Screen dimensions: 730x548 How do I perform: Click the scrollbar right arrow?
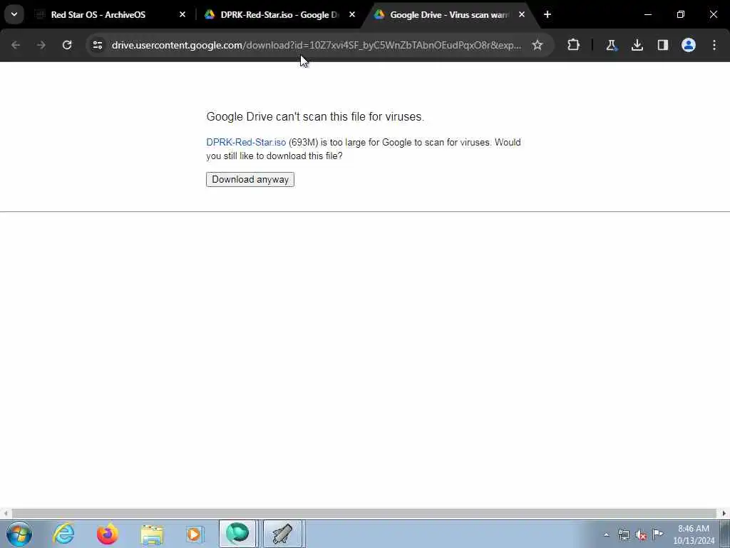point(724,514)
